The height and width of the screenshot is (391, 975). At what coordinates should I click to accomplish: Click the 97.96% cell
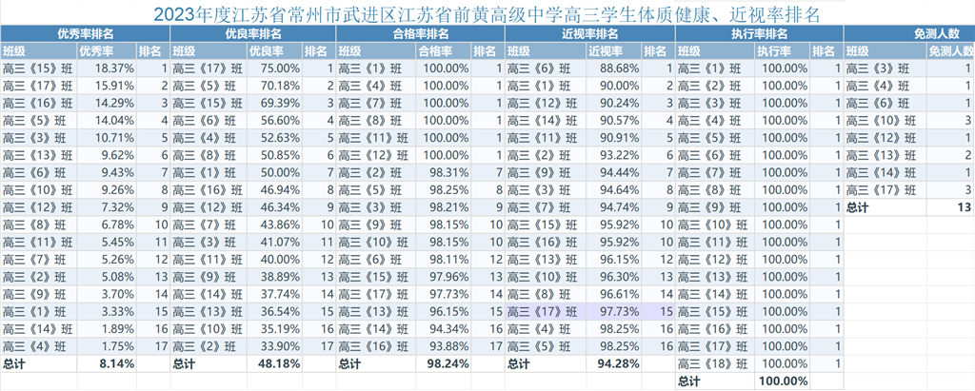(444, 277)
